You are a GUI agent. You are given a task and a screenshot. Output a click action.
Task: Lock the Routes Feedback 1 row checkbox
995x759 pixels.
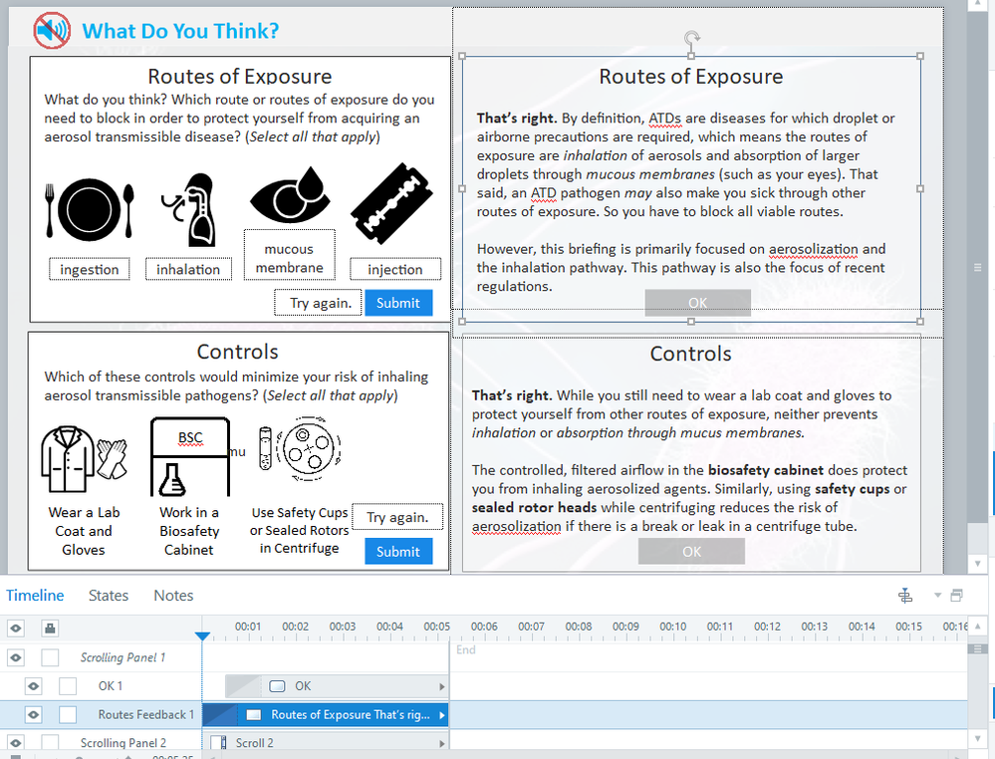tap(68, 714)
